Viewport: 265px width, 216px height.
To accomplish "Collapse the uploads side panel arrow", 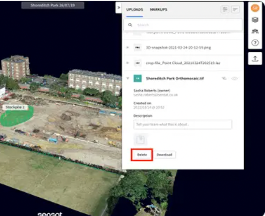I will click(119, 8).
